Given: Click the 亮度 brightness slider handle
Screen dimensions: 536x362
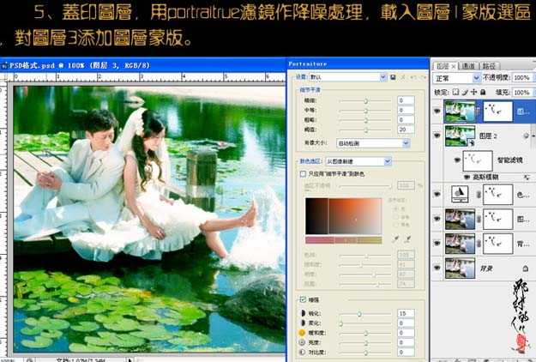Looking at the screenshot, I should point(365,342).
